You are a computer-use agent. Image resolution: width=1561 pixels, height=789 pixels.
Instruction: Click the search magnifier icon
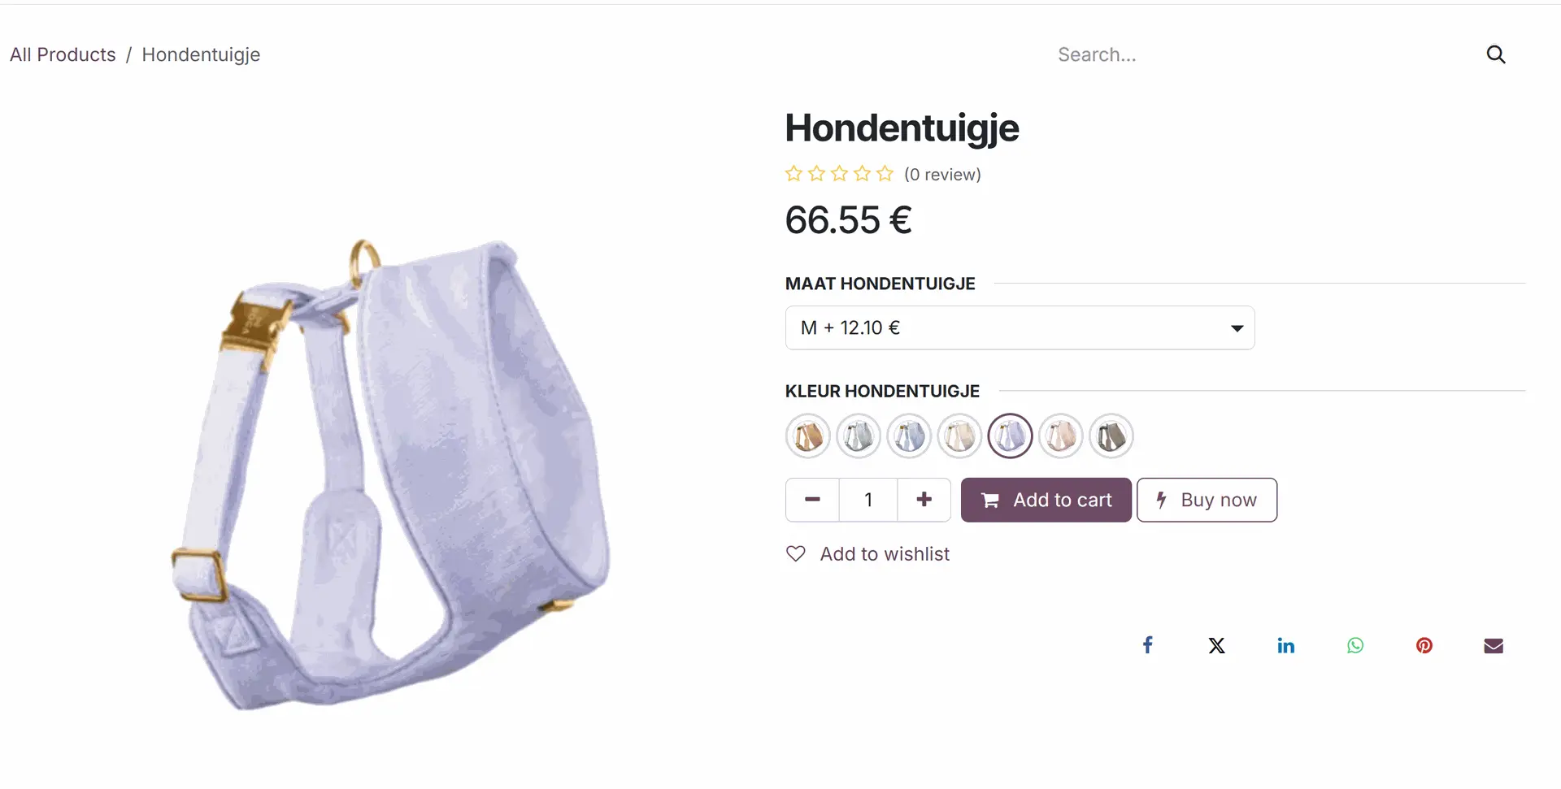click(x=1496, y=54)
